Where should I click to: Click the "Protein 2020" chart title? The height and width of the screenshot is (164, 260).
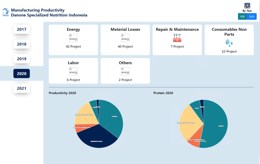click(163, 93)
